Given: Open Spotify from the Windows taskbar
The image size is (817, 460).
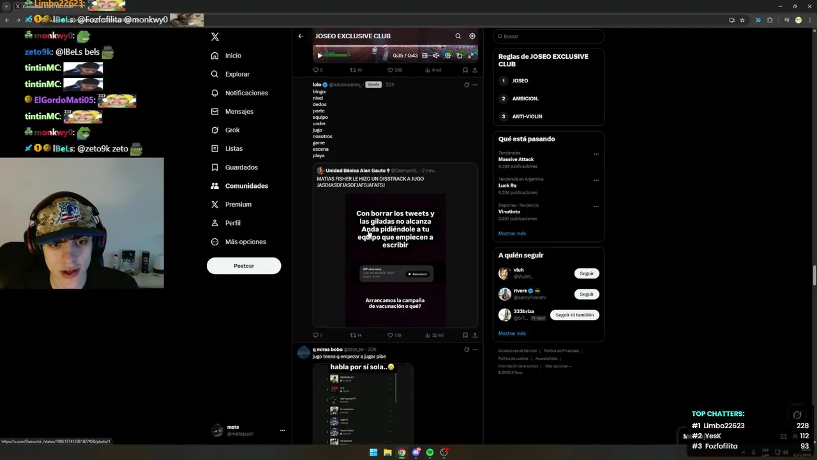Looking at the screenshot, I should click(x=430, y=452).
